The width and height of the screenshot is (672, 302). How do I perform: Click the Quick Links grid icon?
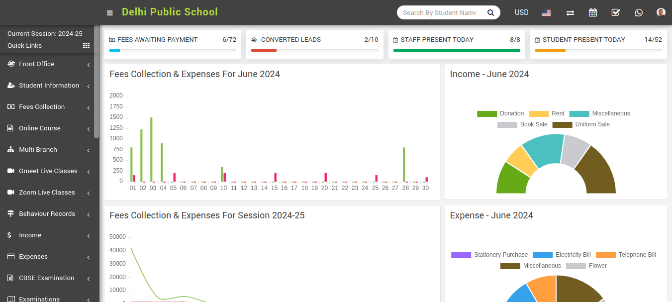tap(86, 46)
